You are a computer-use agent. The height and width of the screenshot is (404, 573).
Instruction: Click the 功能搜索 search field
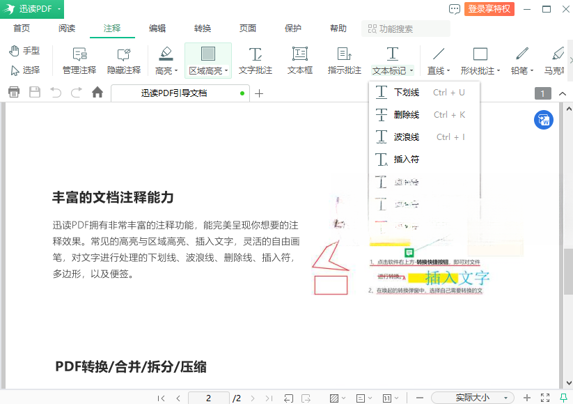406,29
